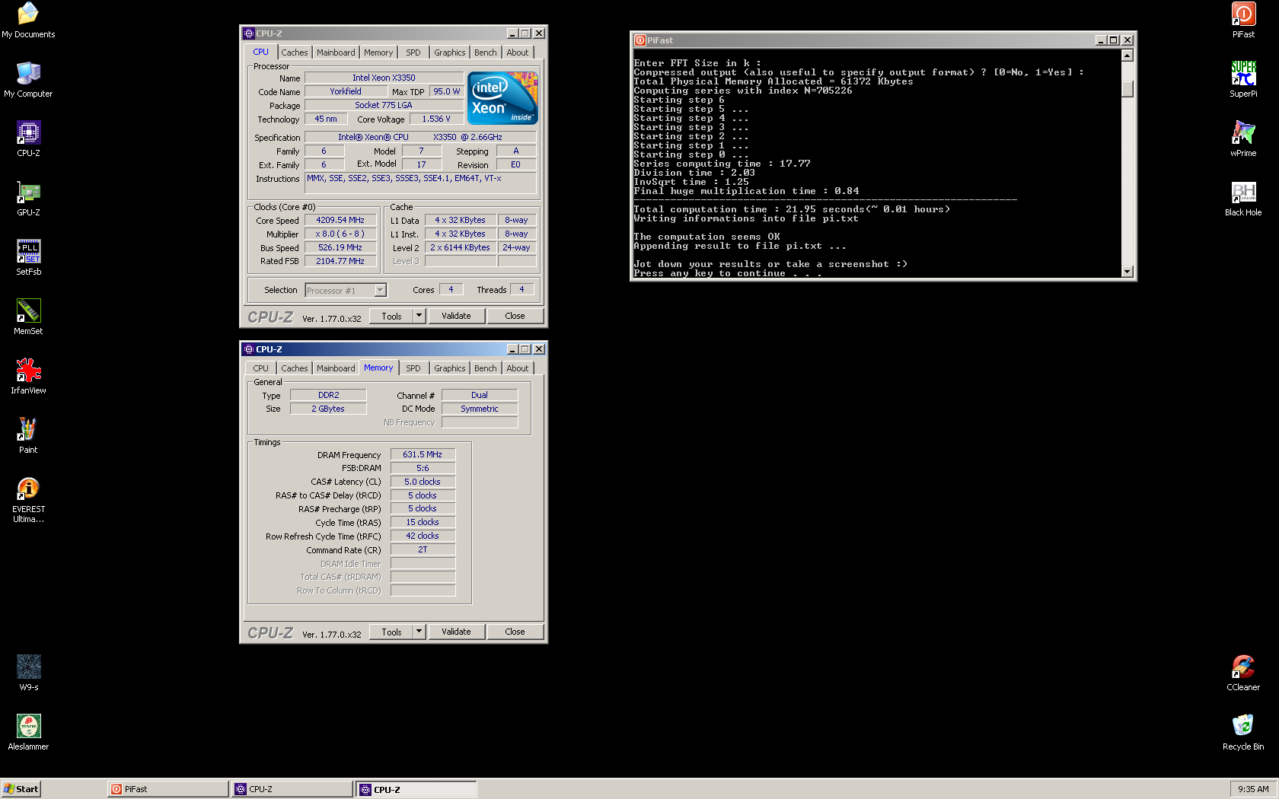Screen dimensions: 1279x799
Task: Open Bench tab in lower CPU-Z window
Action: (x=486, y=368)
